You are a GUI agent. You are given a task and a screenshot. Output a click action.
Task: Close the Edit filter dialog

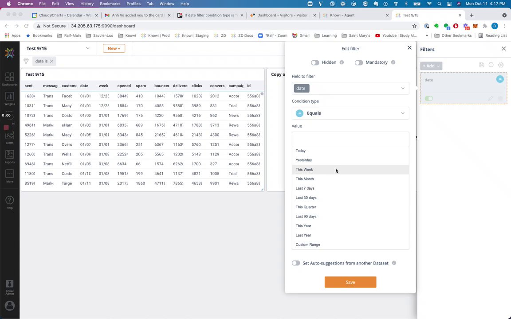coord(409,48)
